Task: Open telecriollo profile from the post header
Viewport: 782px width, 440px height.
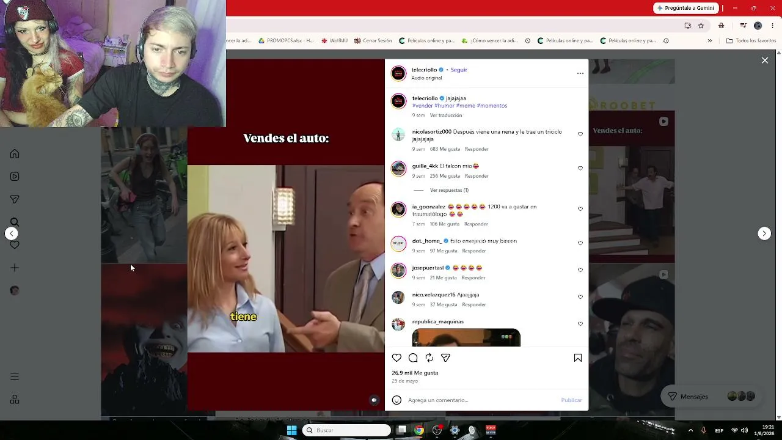Action: pos(424,70)
